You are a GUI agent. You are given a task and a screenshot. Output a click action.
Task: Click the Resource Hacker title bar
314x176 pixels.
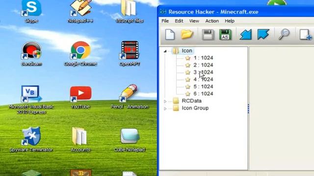(236, 12)
